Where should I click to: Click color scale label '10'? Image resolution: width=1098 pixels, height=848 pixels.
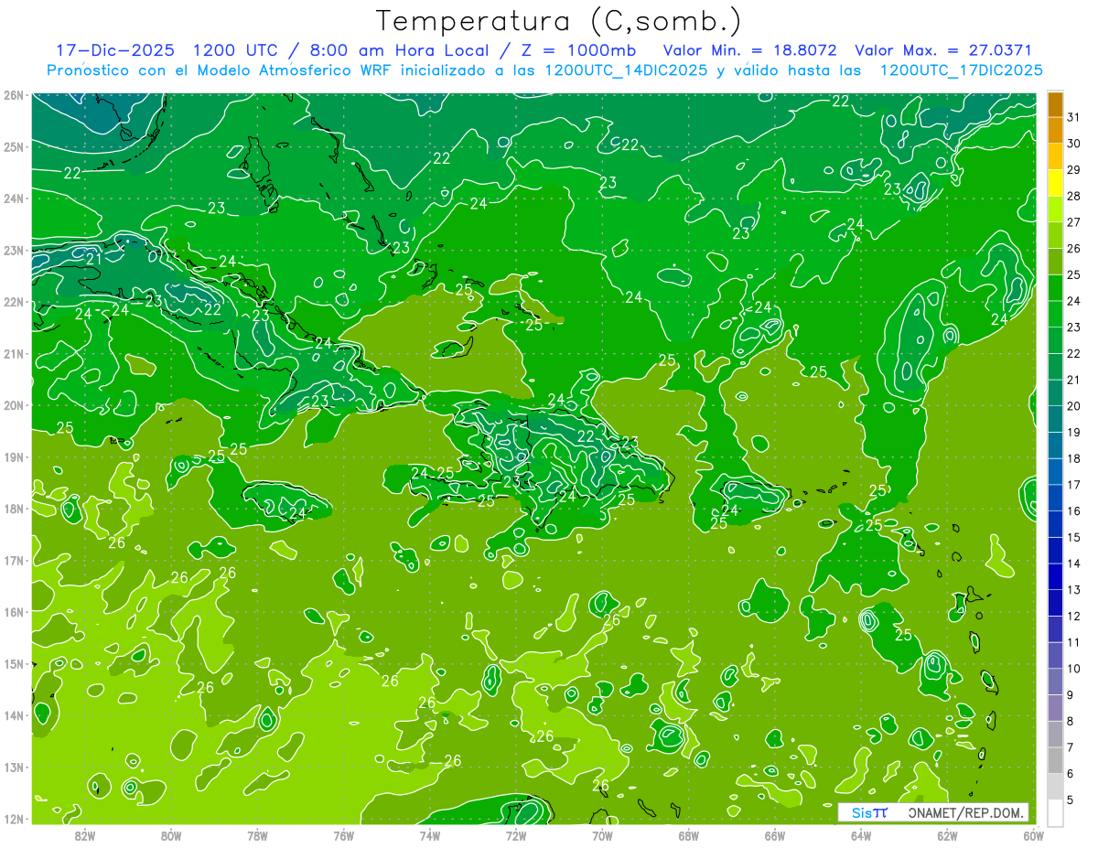[x=1074, y=669]
